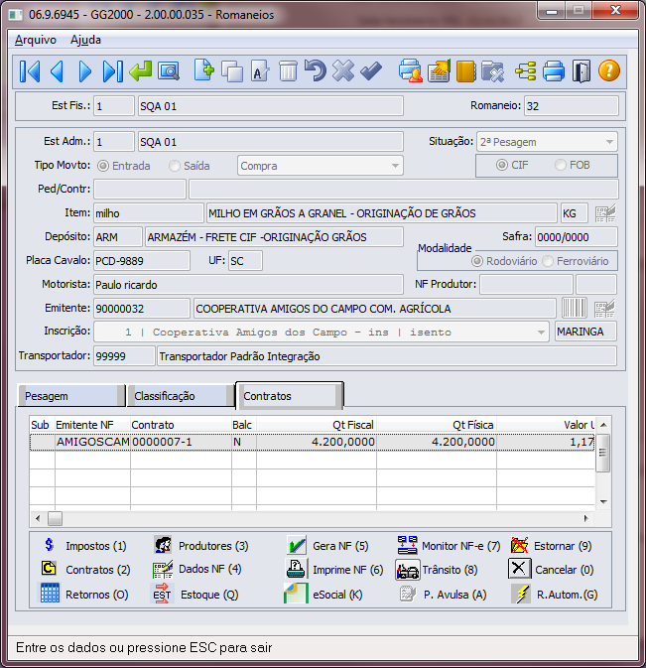Open the search magnifier toolbar icon

[x=169, y=71]
